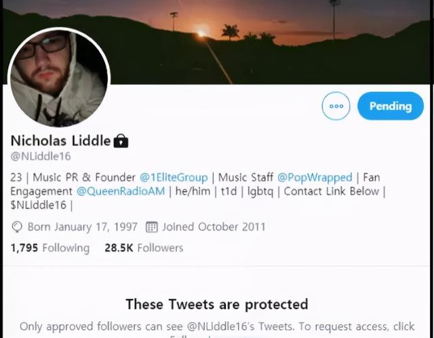Image resolution: width=434 pixels, height=338 pixels.
Task: Cancel the Pending follow request
Action: [x=391, y=106]
